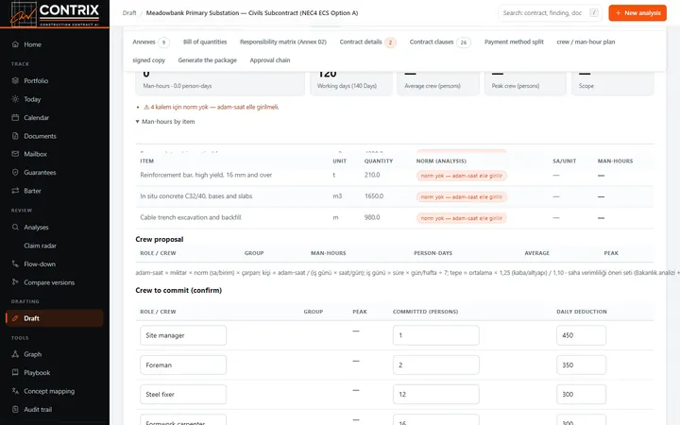680x425 pixels.
Task: Select the Guarantees shield icon
Action: [x=15, y=172]
